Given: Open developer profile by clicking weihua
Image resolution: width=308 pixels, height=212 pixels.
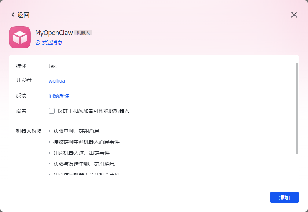Looking at the screenshot, I should [56, 81].
